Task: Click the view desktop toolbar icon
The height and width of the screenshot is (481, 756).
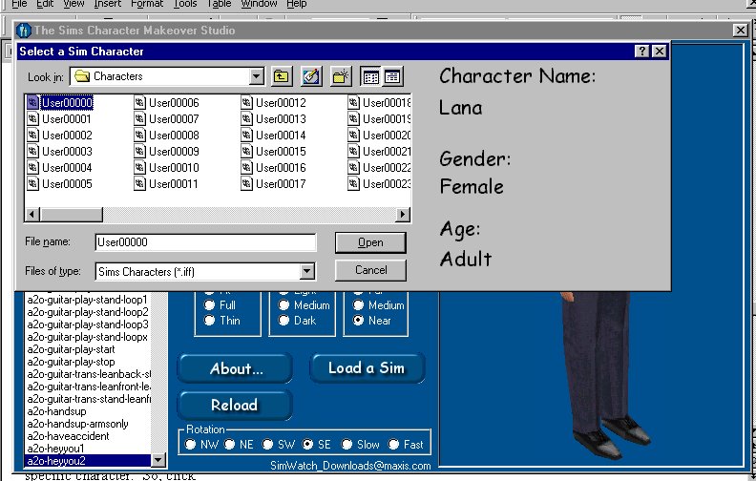Action: pyautogui.click(x=311, y=76)
